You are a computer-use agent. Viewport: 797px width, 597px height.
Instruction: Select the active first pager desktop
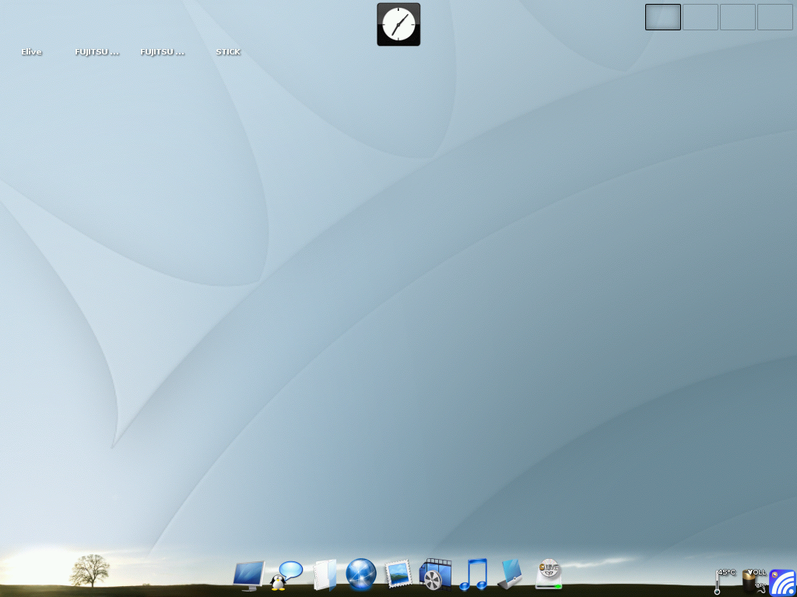(663, 17)
